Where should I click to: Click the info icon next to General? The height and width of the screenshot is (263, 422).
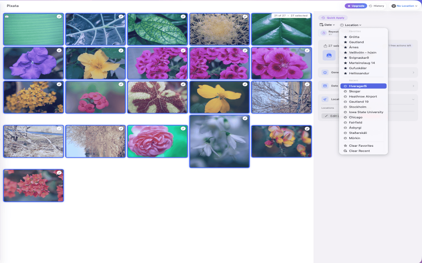click(x=325, y=72)
